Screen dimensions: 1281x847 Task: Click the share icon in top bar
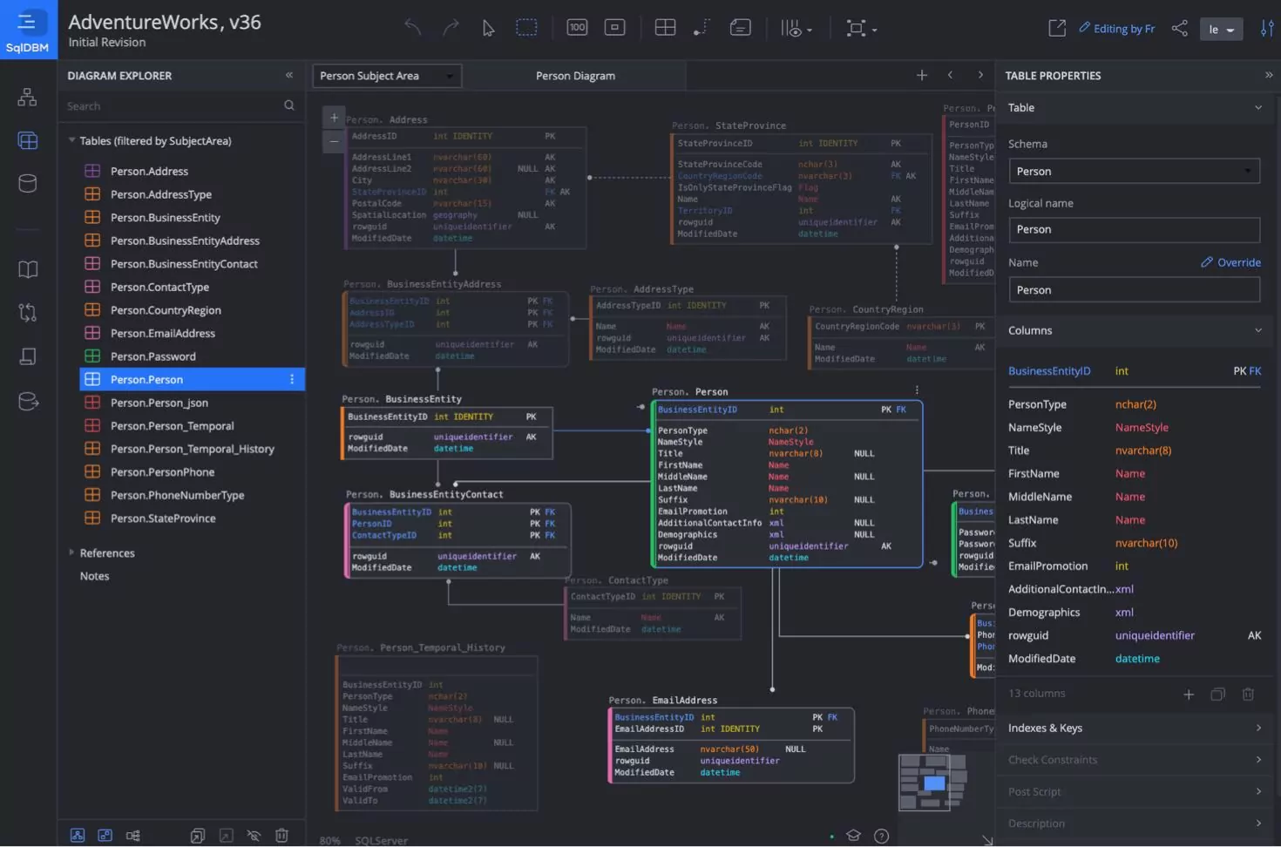(1179, 29)
